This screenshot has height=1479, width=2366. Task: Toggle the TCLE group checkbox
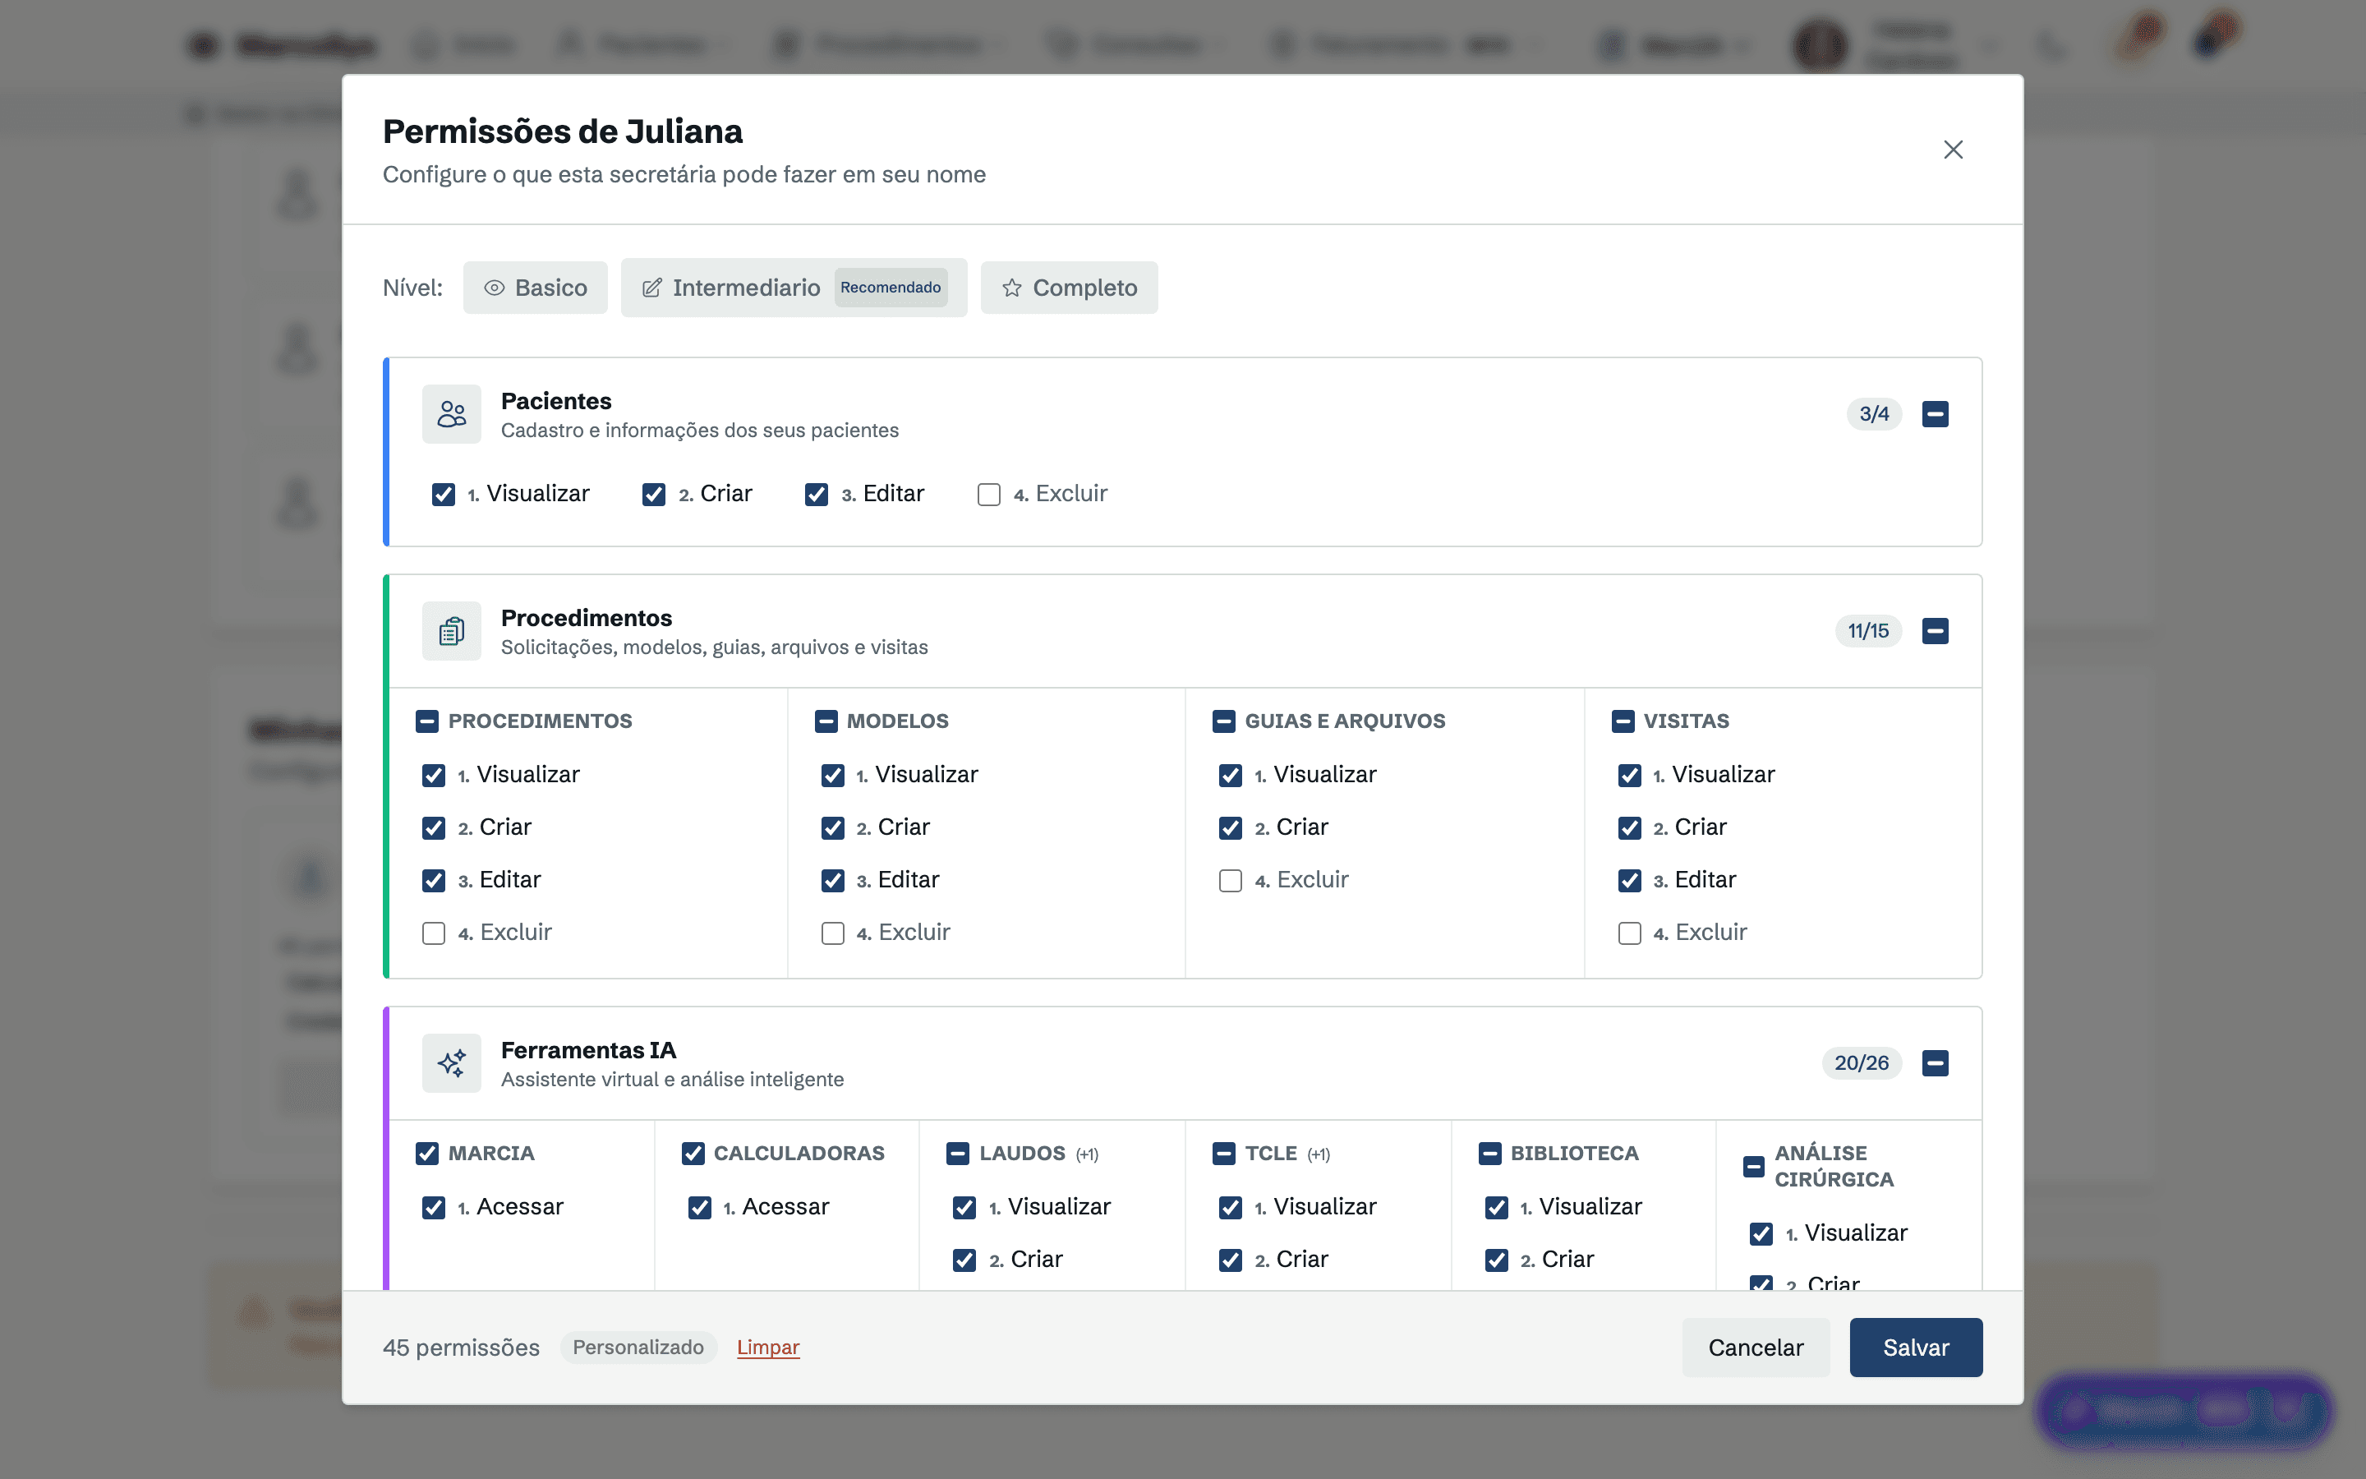click(1224, 1154)
